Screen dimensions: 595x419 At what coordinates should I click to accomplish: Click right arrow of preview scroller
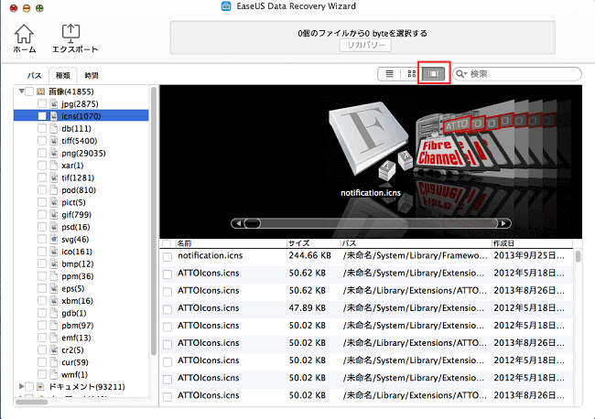503,223
